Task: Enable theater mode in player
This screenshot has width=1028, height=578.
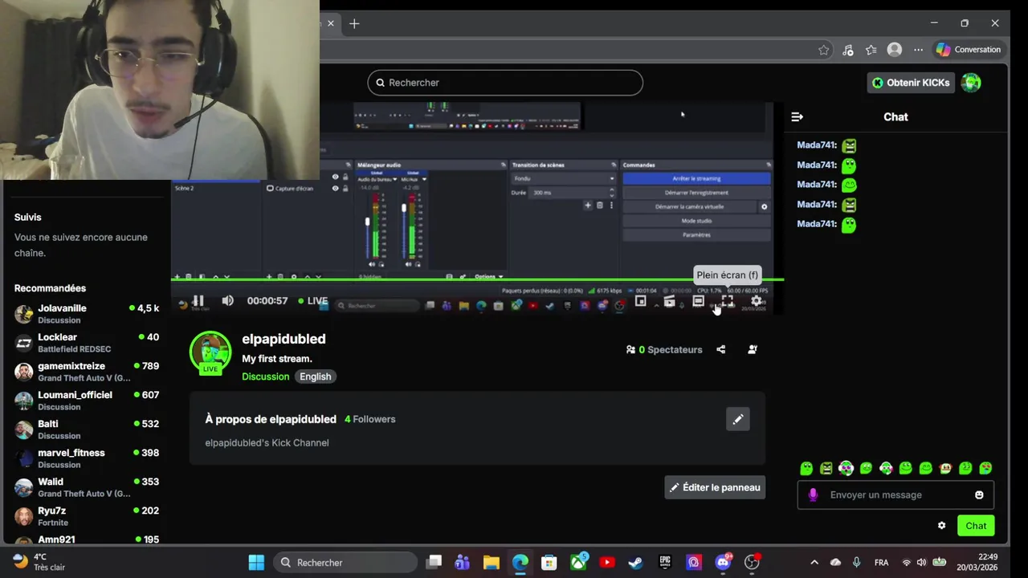Action: [698, 301]
